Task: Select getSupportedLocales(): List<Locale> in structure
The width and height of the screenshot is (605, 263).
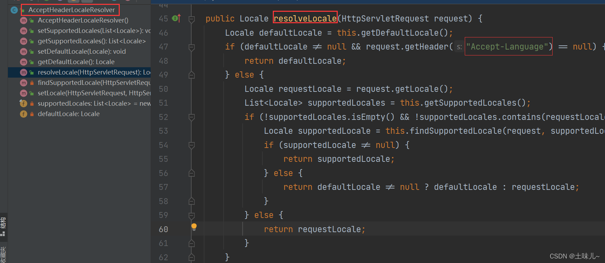Action: (92, 41)
